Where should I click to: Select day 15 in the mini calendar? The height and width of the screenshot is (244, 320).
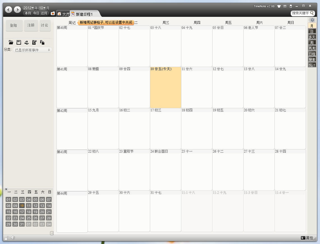tap(8, 212)
